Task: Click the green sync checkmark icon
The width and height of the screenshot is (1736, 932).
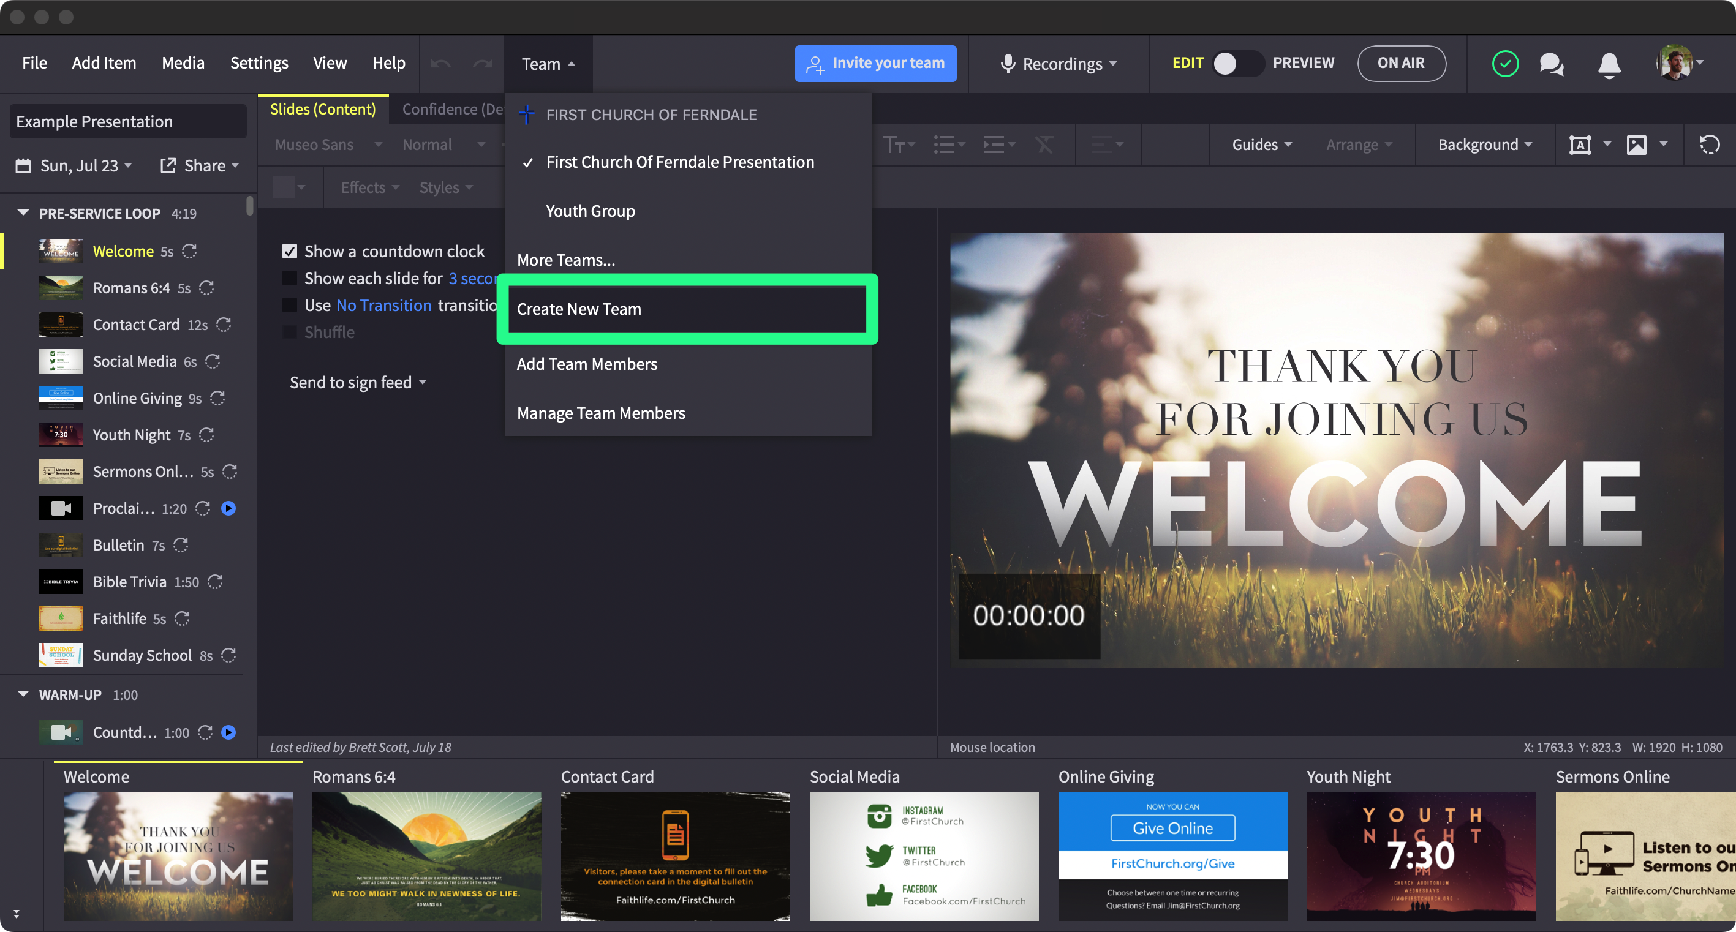Action: pyautogui.click(x=1505, y=64)
